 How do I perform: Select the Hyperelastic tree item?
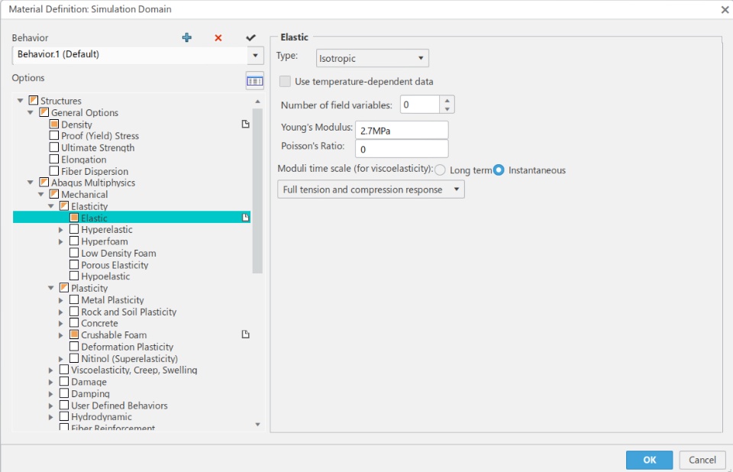[107, 230]
